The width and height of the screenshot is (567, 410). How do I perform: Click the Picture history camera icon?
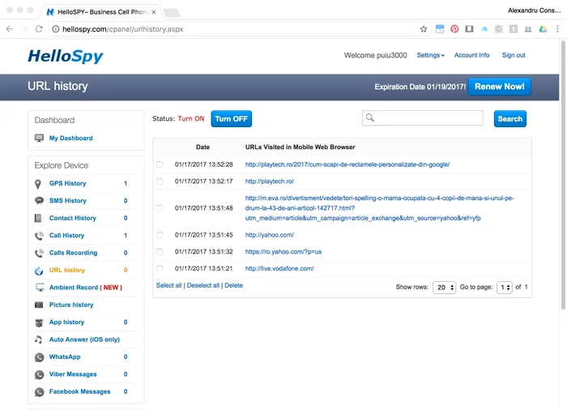click(39, 305)
